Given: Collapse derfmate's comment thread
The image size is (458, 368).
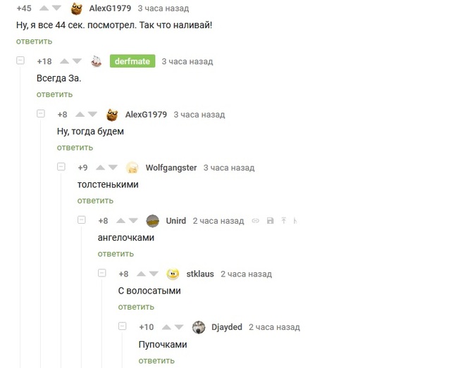Looking at the screenshot, I should click(x=20, y=61).
